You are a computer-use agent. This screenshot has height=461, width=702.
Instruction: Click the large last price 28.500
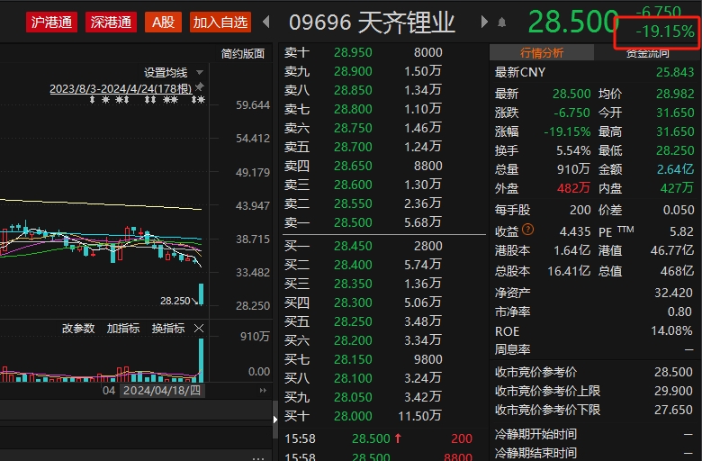tap(573, 22)
